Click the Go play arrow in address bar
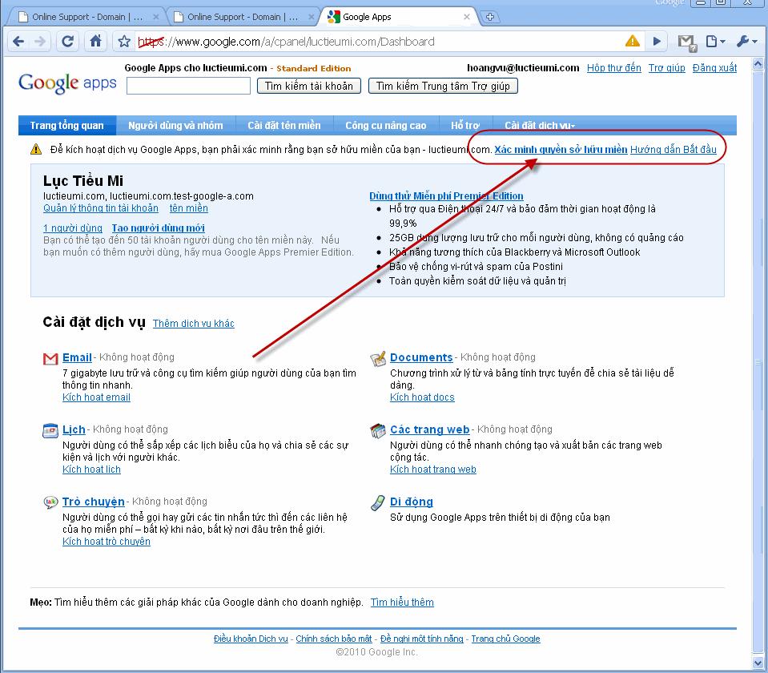This screenshot has height=673, width=768. click(x=657, y=42)
